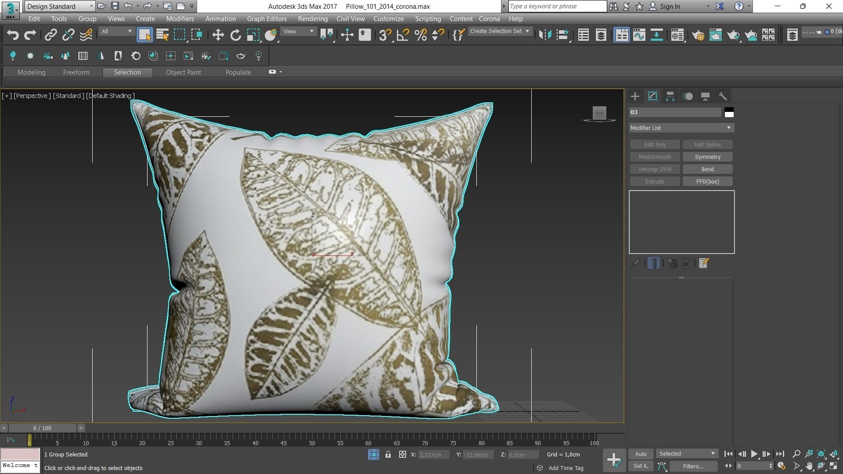Open Create Selection Set dropdown
Image resolution: width=843 pixels, height=474 pixels.
pyautogui.click(x=500, y=32)
